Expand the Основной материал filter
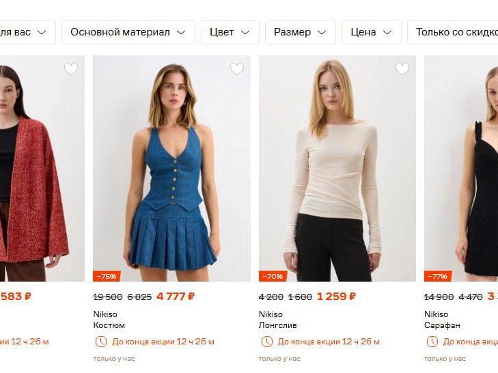 pyautogui.click(x=128, y=32)
